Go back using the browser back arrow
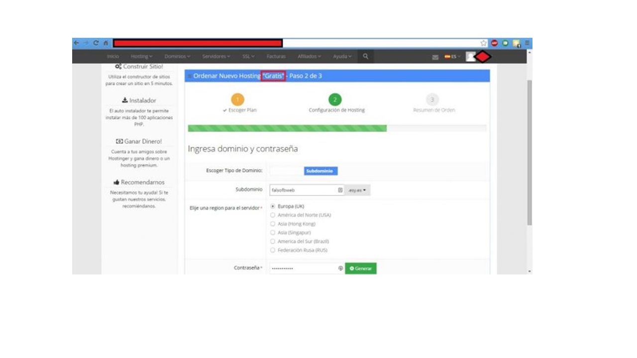Viewport: 637px width, 358px height. point(76,43)
